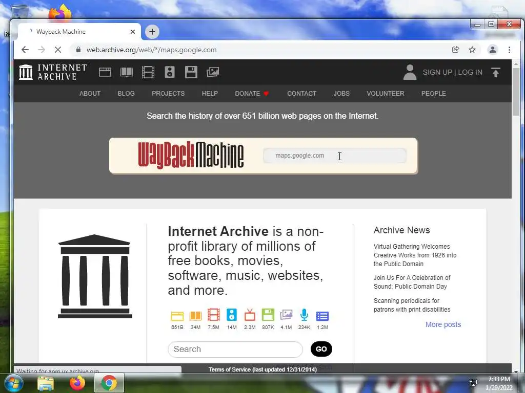Click the browser back arrow

coord(25,50)
